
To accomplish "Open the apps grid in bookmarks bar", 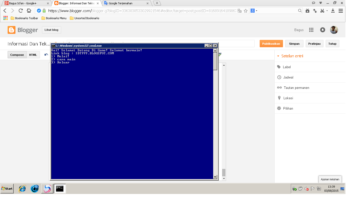I will pyautogui.click(x=5, y=18).
